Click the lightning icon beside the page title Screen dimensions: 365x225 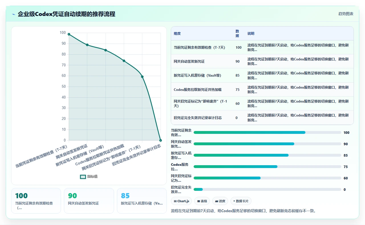tap(13, 14)
